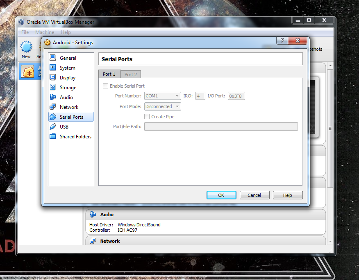Select the USB label in settings list
The image size is (359, 280).
click(x=64, y=127)
